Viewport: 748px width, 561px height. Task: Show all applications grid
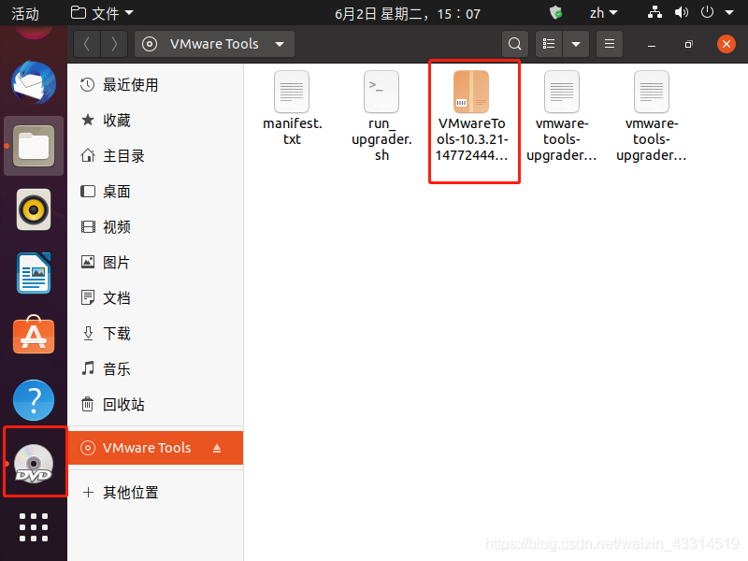coord(34,526)
